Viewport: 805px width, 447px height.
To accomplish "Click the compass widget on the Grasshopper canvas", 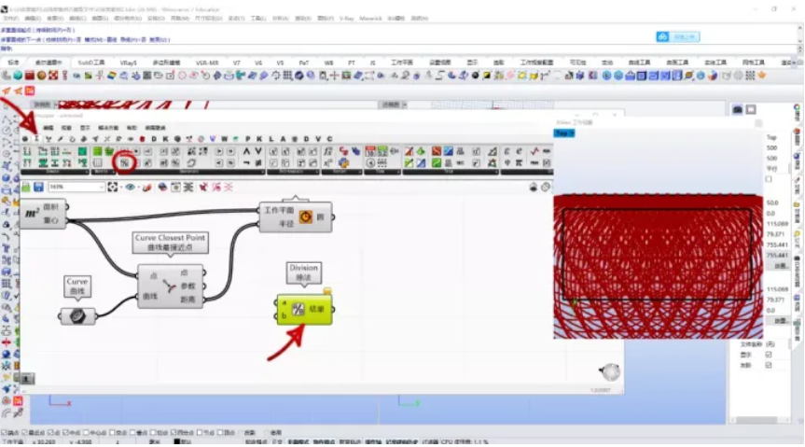I will (x=610, y=371).
